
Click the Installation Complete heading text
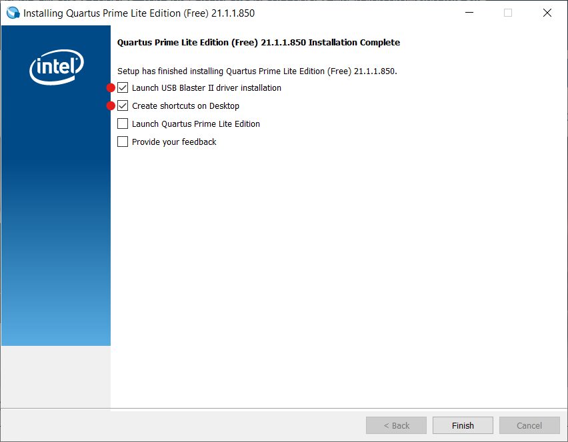point(258,43)
